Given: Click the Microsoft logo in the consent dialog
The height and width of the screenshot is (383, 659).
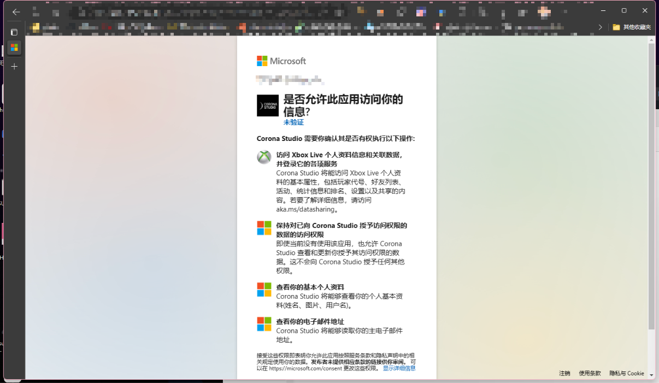Looking at the screenshot, I should (x=281, y=61).
